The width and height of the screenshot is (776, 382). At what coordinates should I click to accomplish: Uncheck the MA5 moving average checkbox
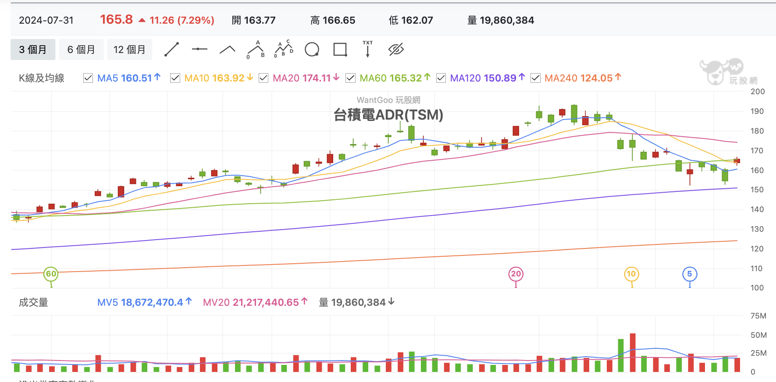coord(88,78)
